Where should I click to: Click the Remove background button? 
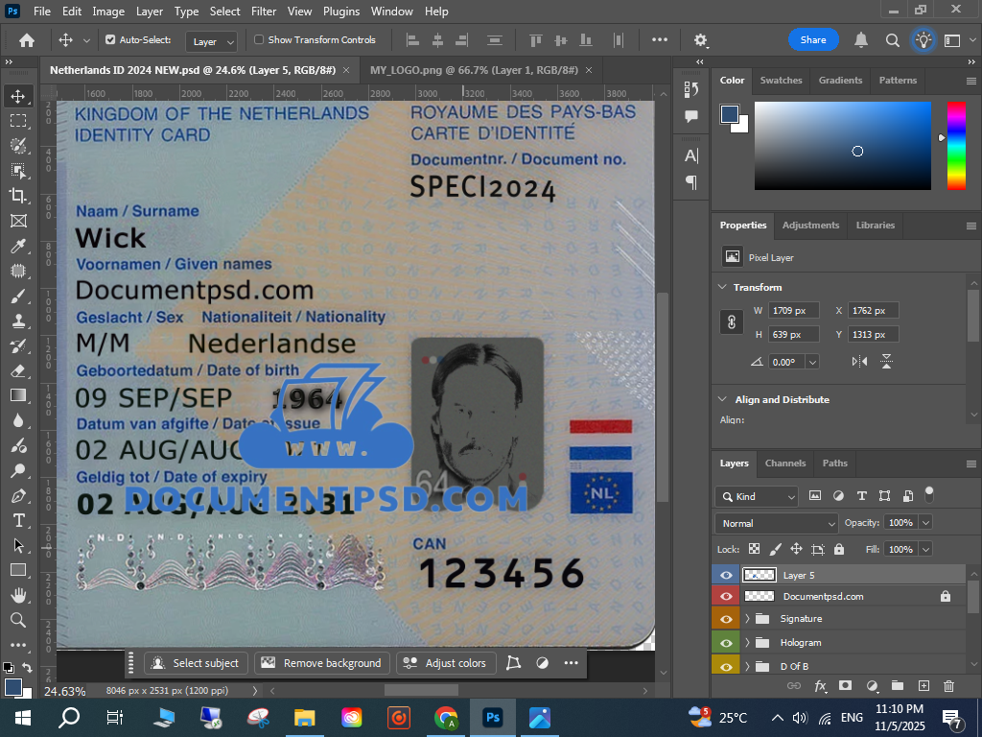322,663
